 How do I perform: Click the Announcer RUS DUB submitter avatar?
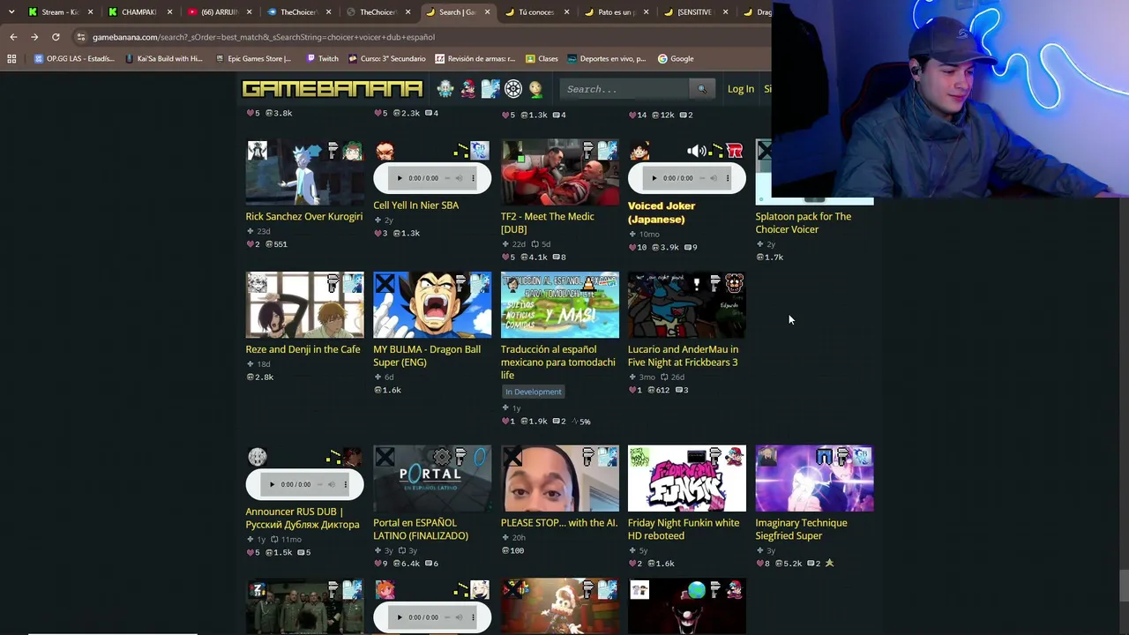pos(257,457)
